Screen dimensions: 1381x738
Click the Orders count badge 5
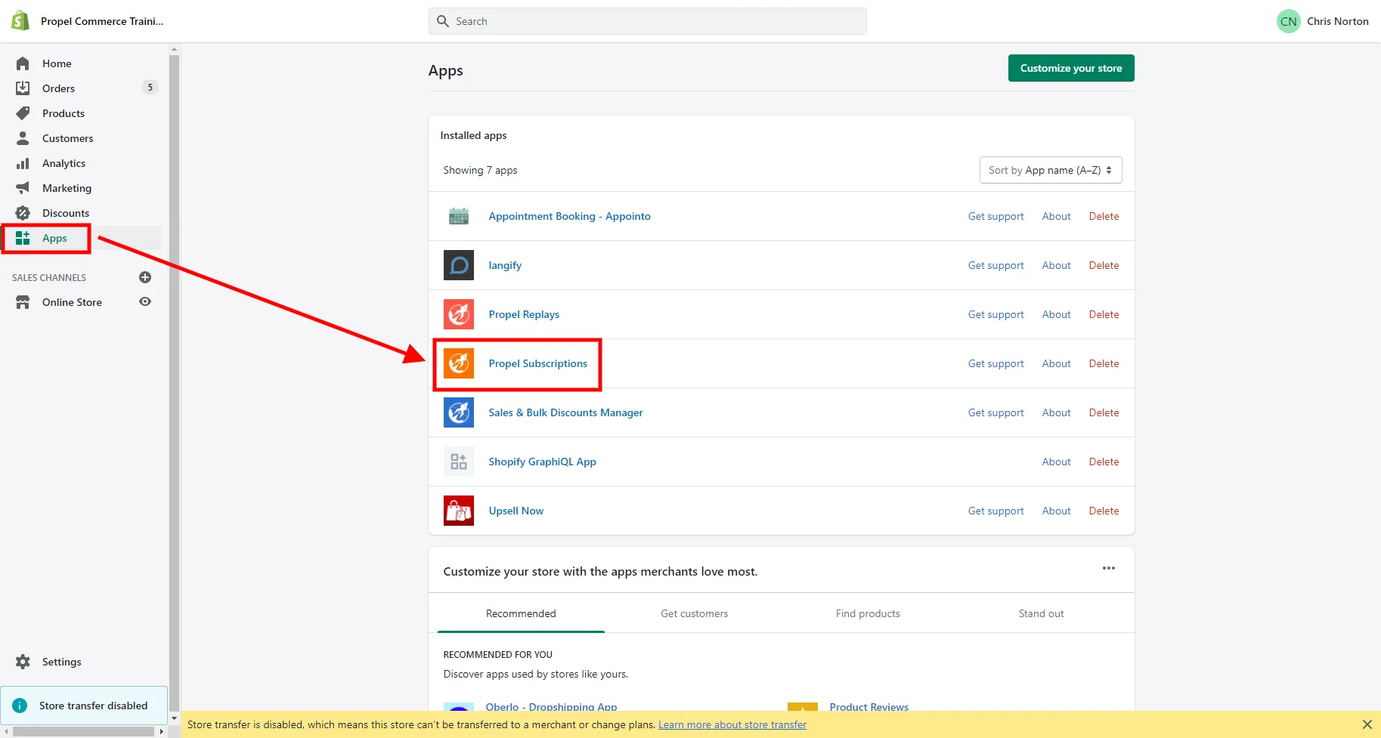pyautogui.click(x=150, y=88)
